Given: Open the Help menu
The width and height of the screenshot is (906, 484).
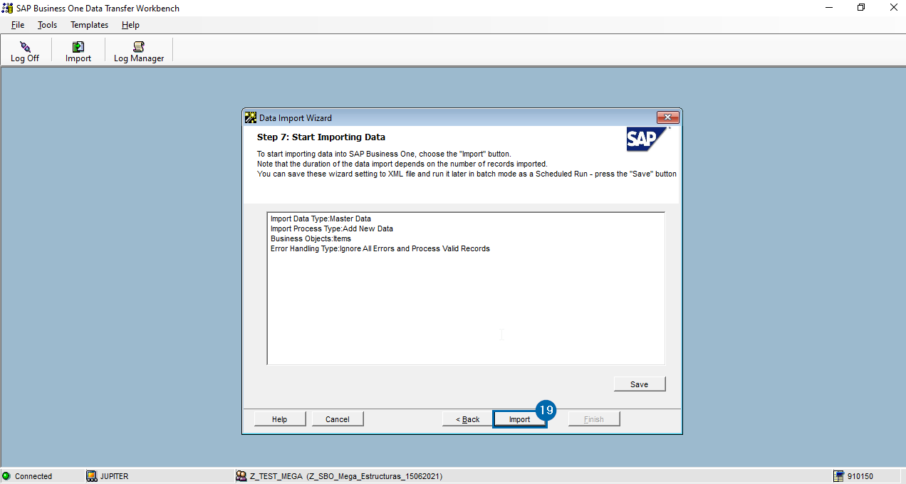Looking at the screenshot, I should tap(130, 25).
